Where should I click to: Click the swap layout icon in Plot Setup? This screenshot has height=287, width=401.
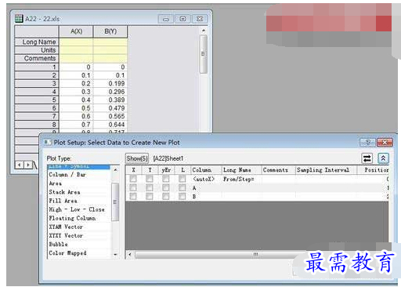(367, 158)
